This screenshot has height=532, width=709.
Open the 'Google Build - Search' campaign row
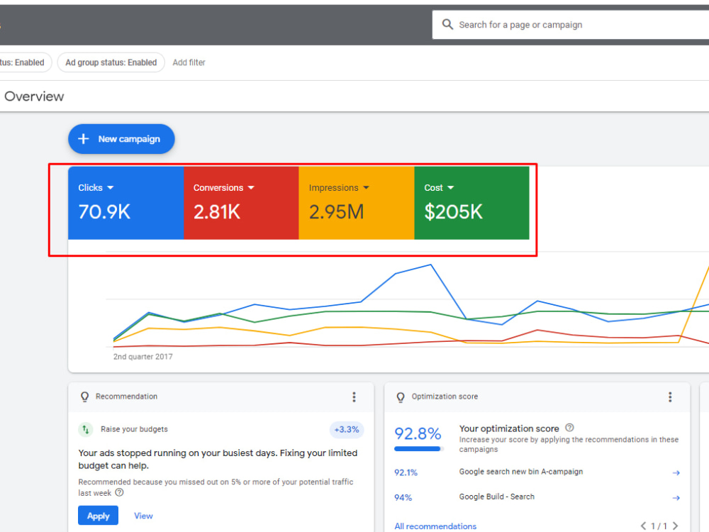point(537,497)
